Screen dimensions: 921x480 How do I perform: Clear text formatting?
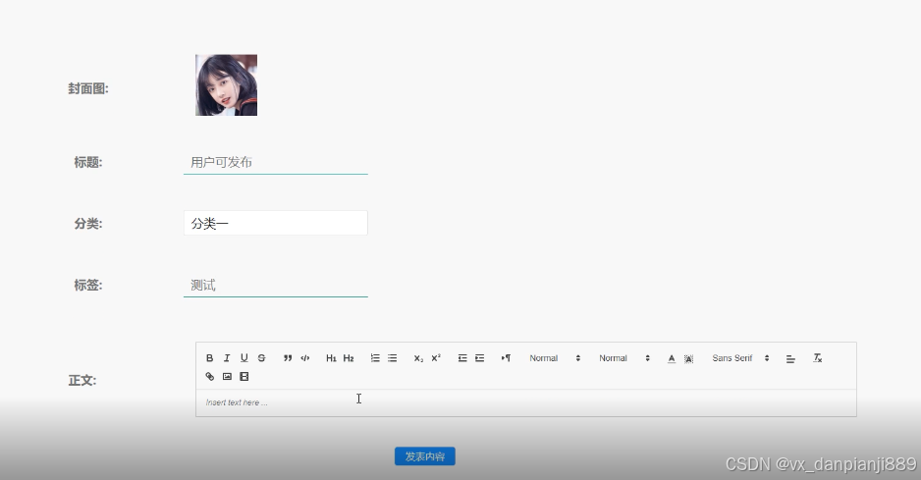point(817,358)
